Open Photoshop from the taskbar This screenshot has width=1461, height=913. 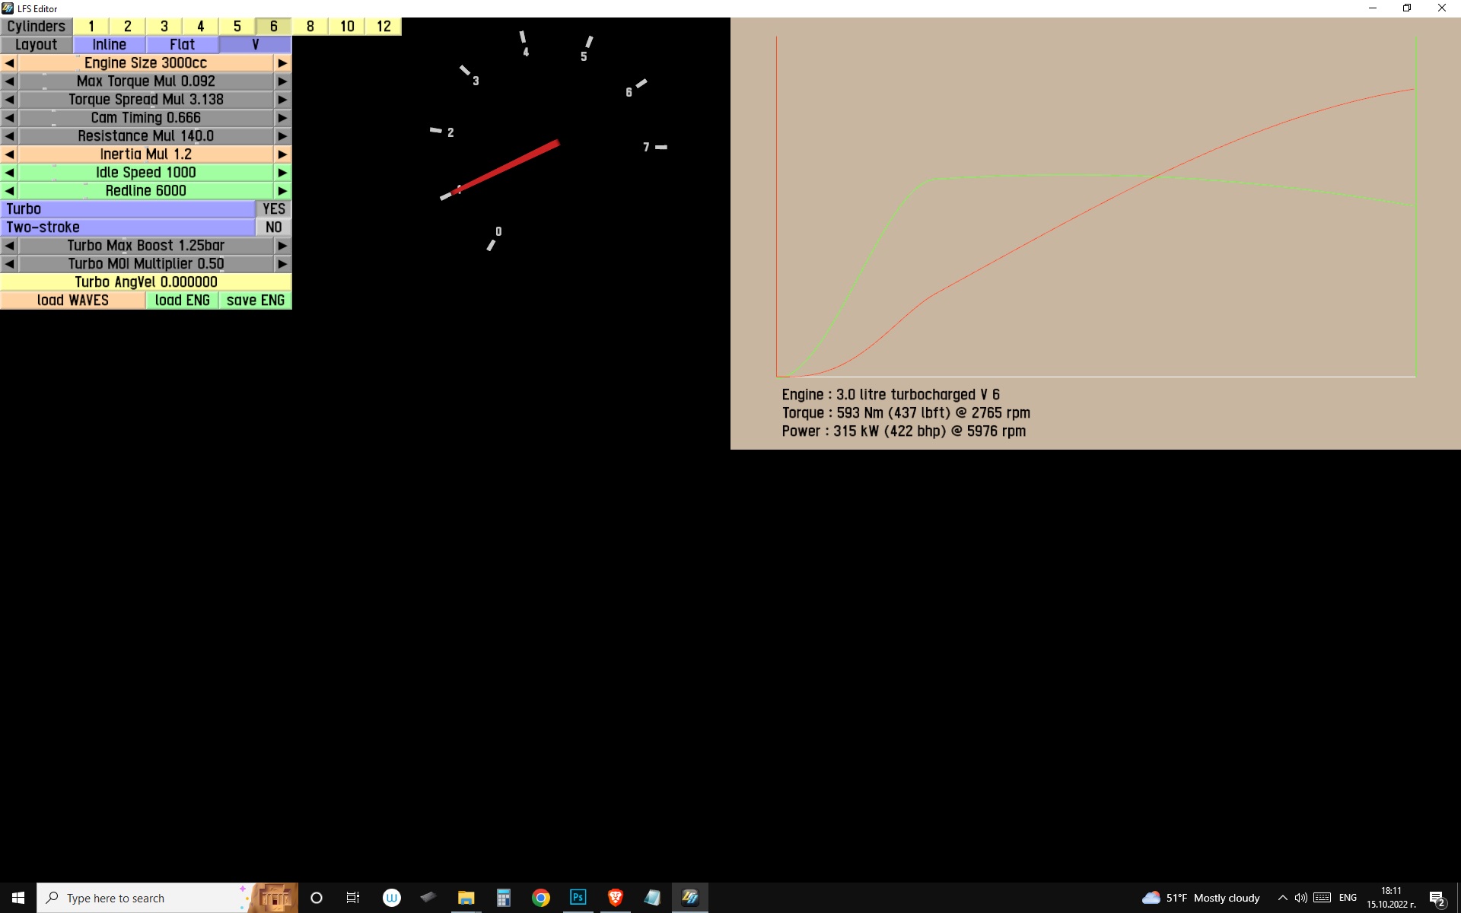tap(578, 898)
